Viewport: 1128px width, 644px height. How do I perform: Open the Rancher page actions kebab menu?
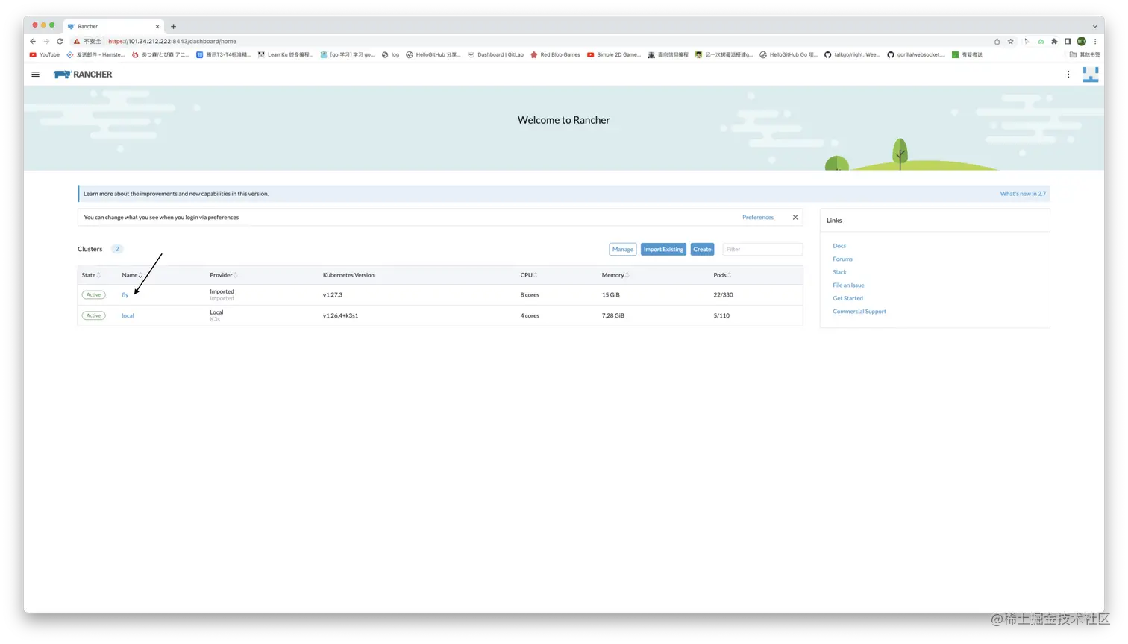point(1068,75)
